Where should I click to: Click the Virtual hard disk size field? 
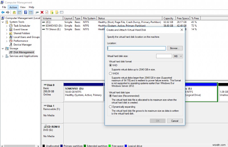pos(164,56)
